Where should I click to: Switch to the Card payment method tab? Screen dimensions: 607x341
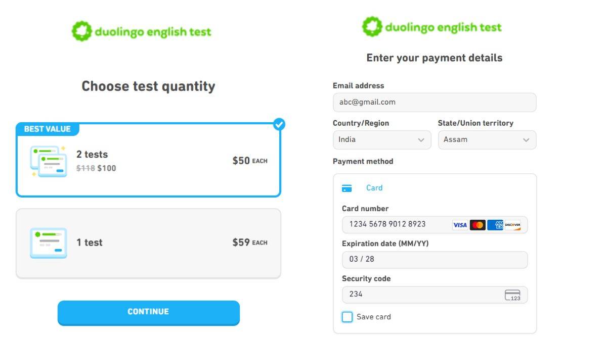[374, 187]
